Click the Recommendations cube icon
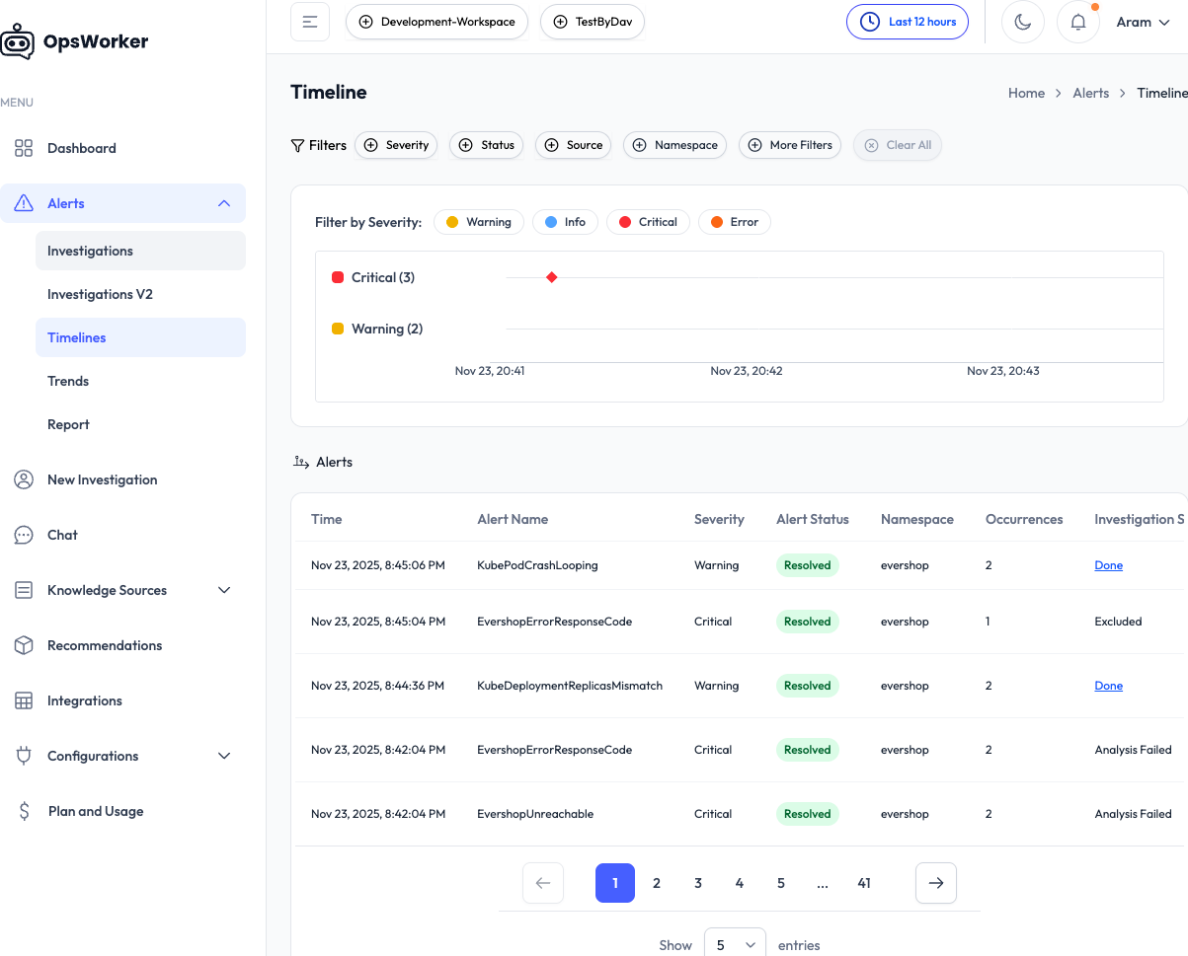The height and width of the screenshot is (956, 1188). [x=24, y=645]
